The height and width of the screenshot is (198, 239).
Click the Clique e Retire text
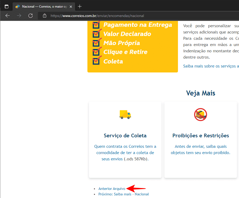[x=125, y=52]
